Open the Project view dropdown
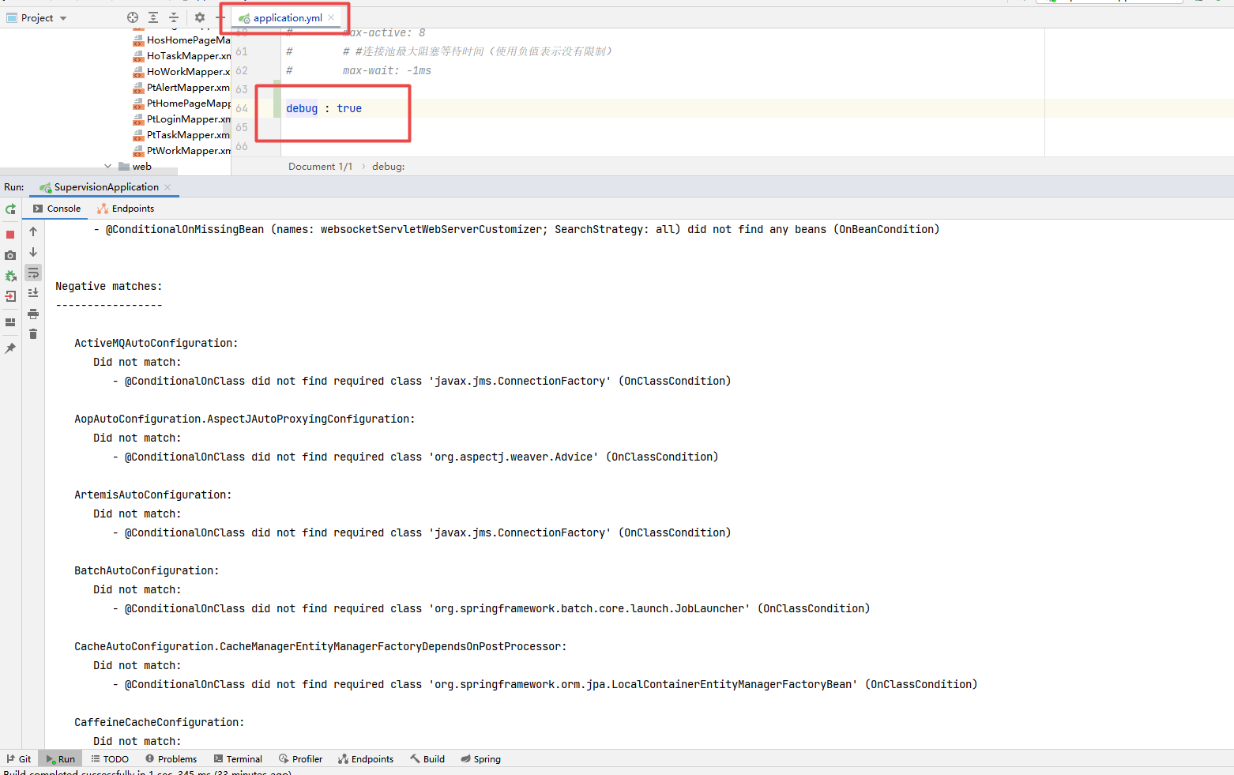The image size is (1234, 775). coord(36,17)
